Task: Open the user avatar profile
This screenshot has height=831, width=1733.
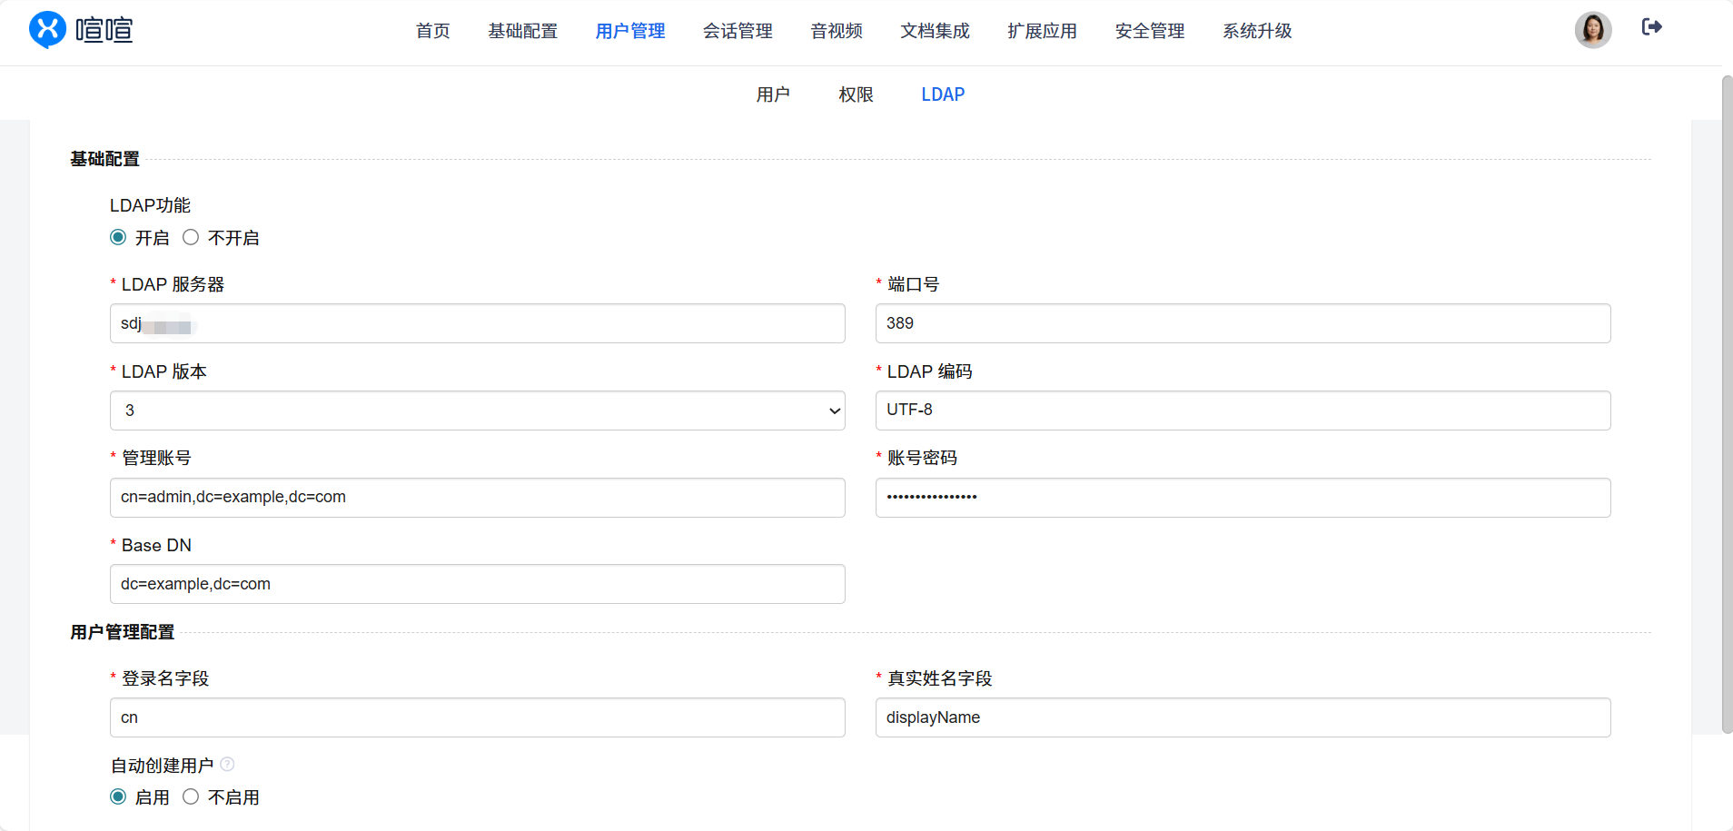Action: coord(1592,30)
